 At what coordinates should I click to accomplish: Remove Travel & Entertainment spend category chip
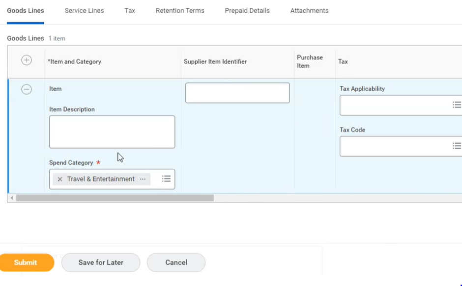click(x=60, y=180)
